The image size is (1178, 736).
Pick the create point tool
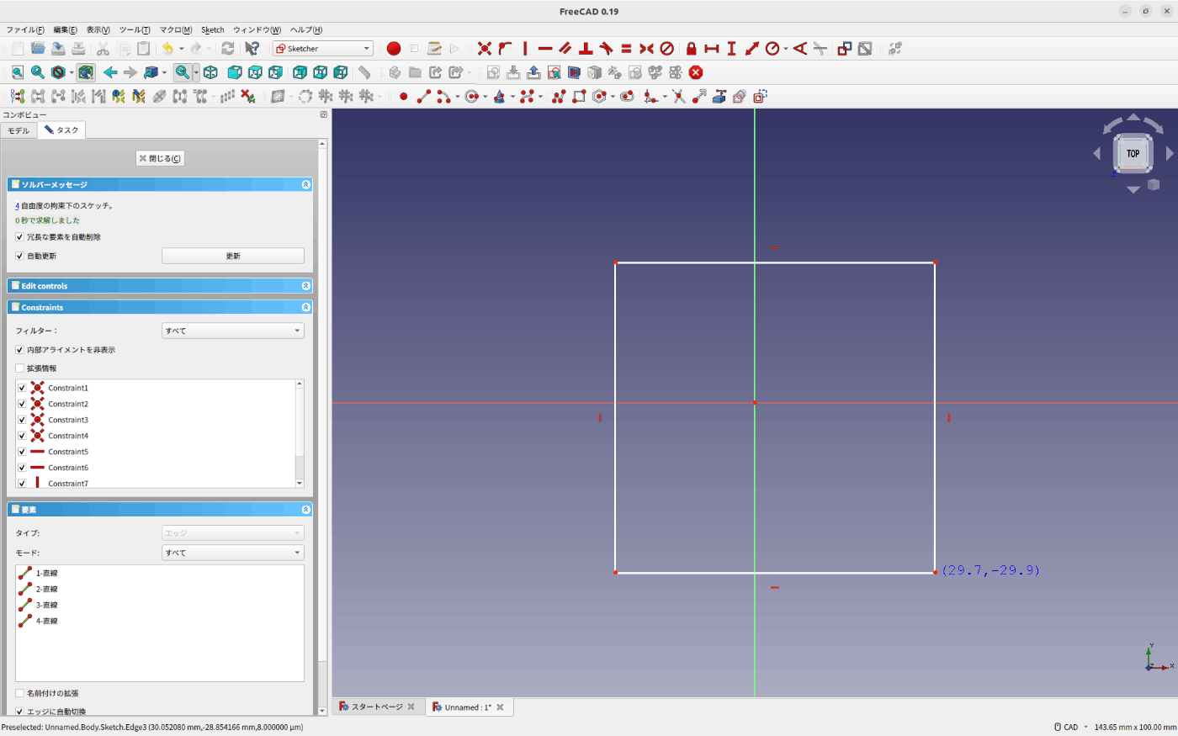[x=403, y=97]
